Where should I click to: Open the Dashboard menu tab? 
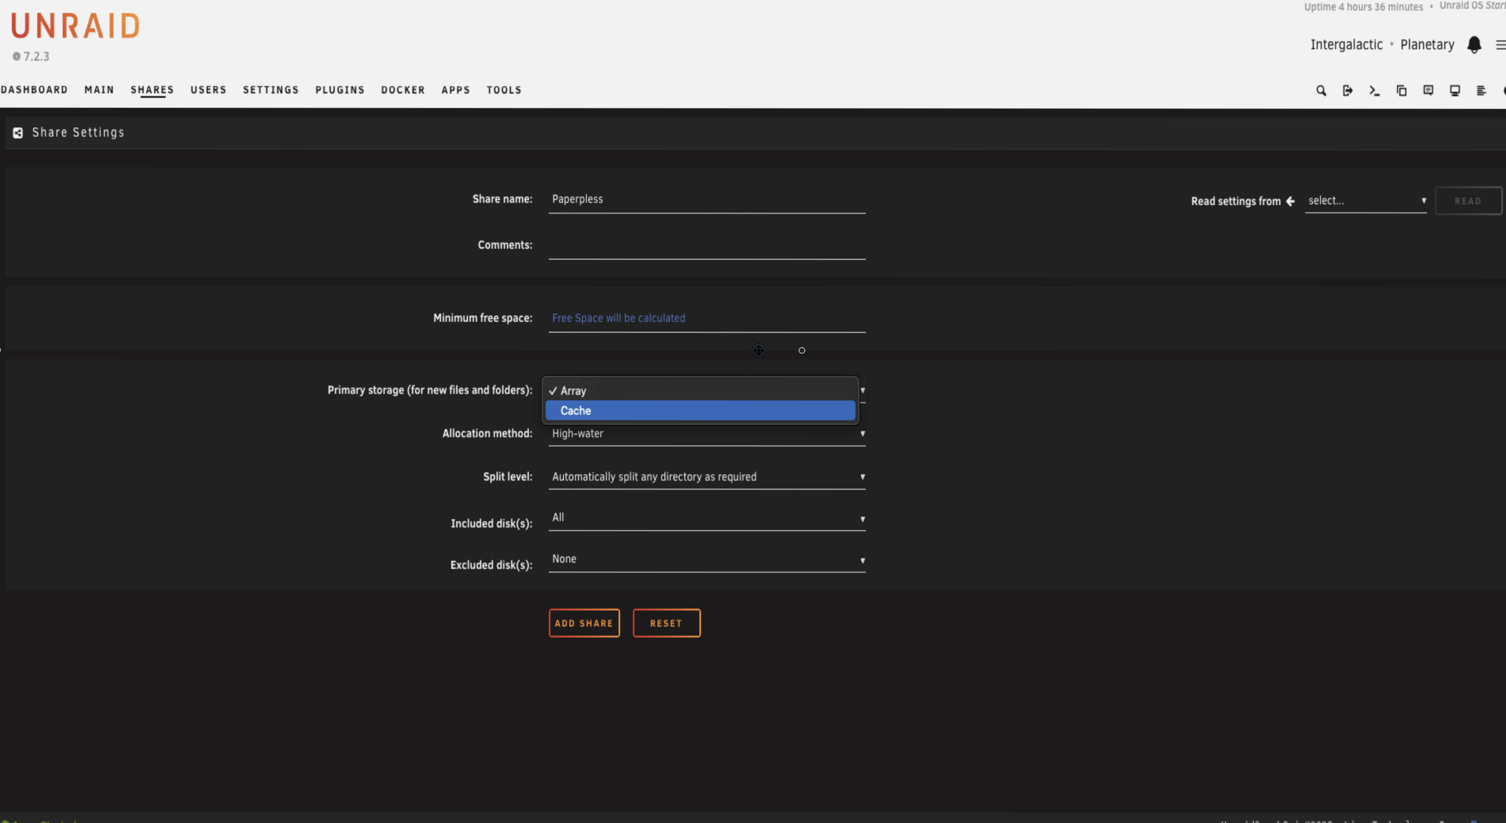pos(34,90)
